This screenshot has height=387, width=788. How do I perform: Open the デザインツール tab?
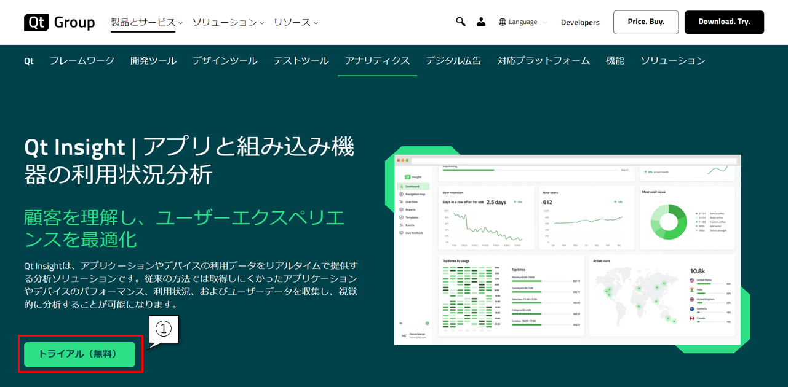click(x=225, y=61)
